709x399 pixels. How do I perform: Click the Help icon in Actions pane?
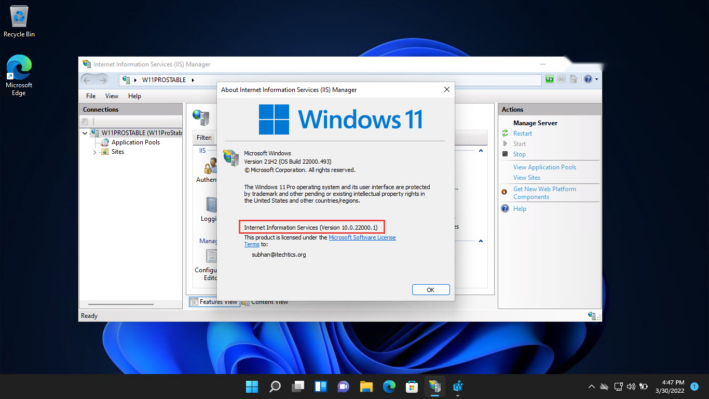point(505,209)
